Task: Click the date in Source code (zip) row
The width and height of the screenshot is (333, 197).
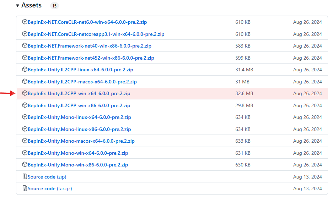Action: click(x=307, y=177)
